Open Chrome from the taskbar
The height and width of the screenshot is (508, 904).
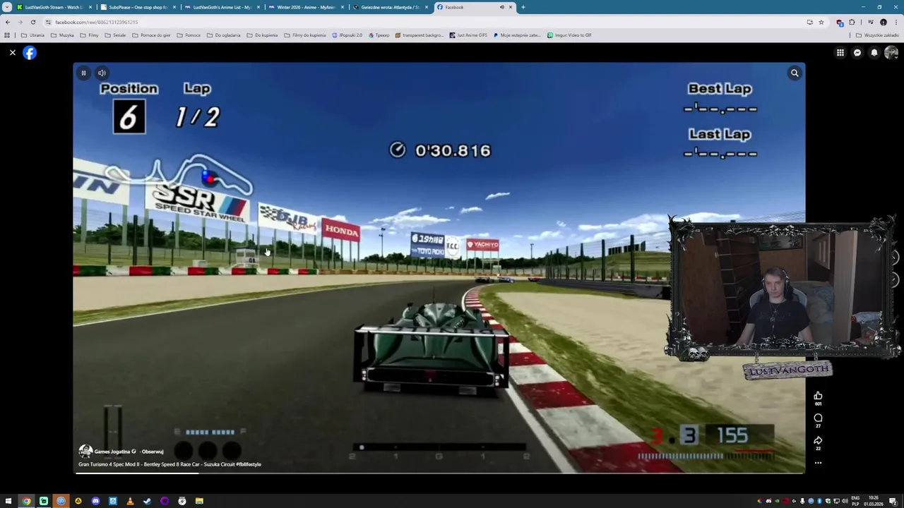[x=26, y=501]
